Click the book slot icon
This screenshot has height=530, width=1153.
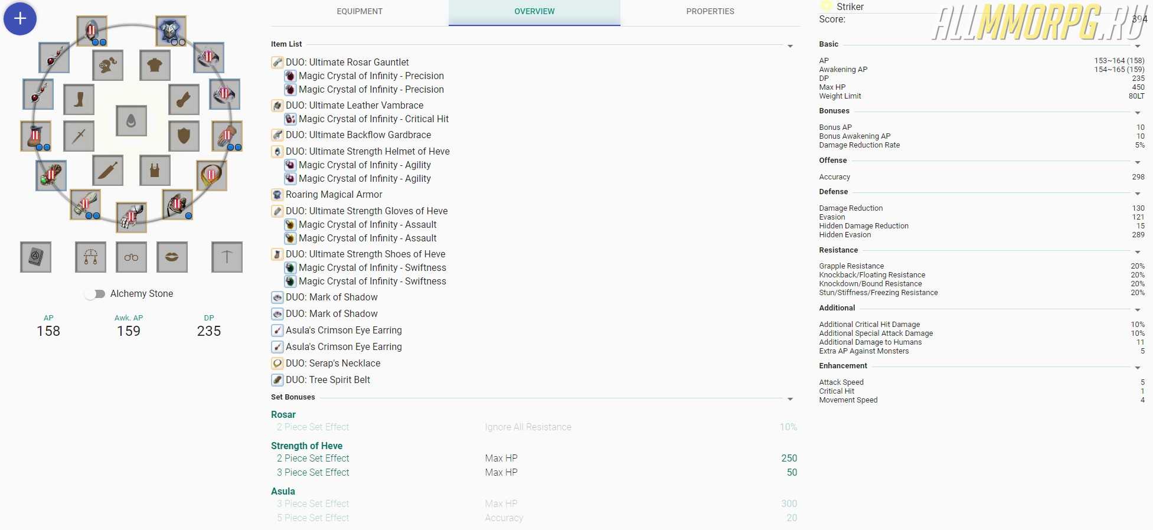point(35,257)
